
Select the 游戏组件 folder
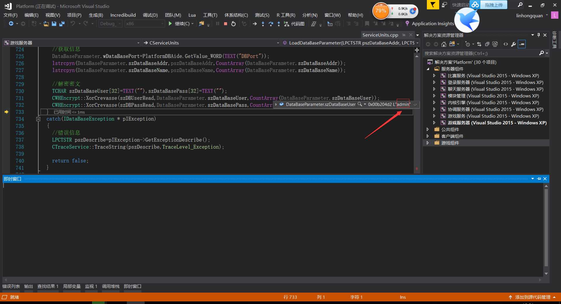[450, 143]
